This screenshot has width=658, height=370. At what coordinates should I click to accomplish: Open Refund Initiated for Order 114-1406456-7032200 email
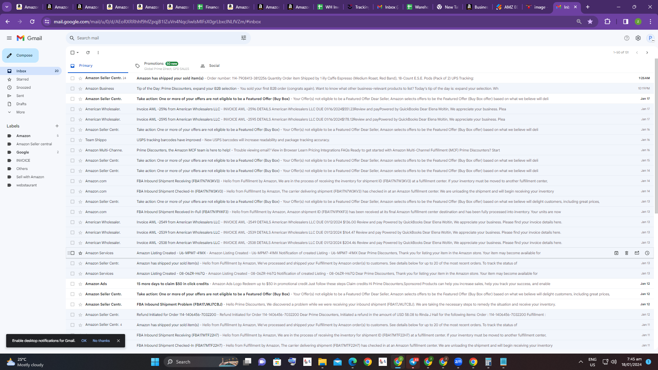pyautogui.click(x=360, y=314)
